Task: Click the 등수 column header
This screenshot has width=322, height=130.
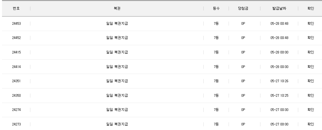Action: point(216,8)
